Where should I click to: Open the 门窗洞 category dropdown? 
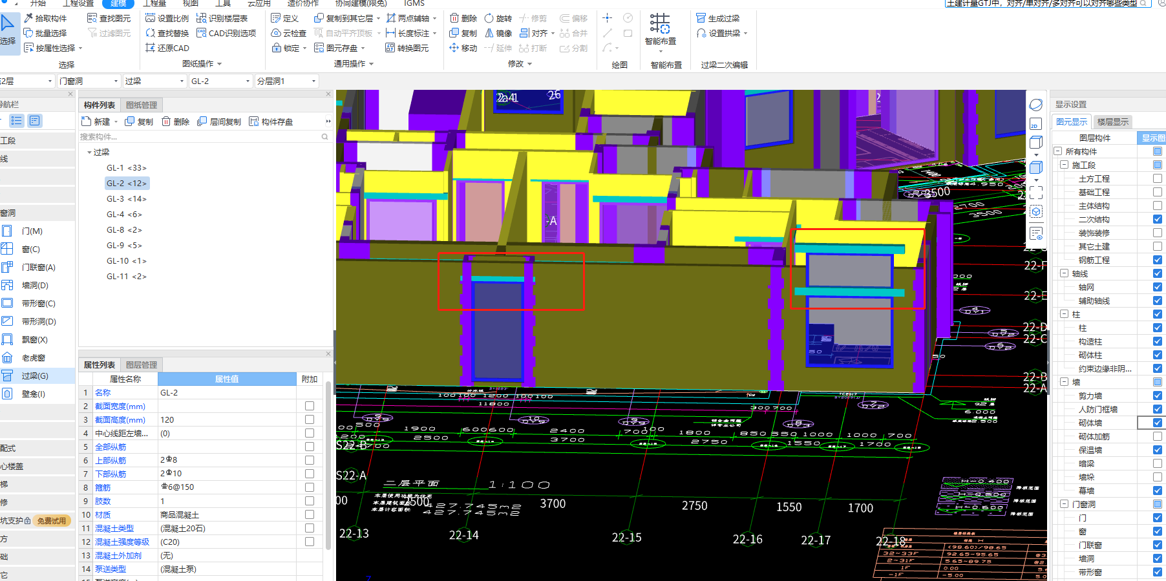89,81
